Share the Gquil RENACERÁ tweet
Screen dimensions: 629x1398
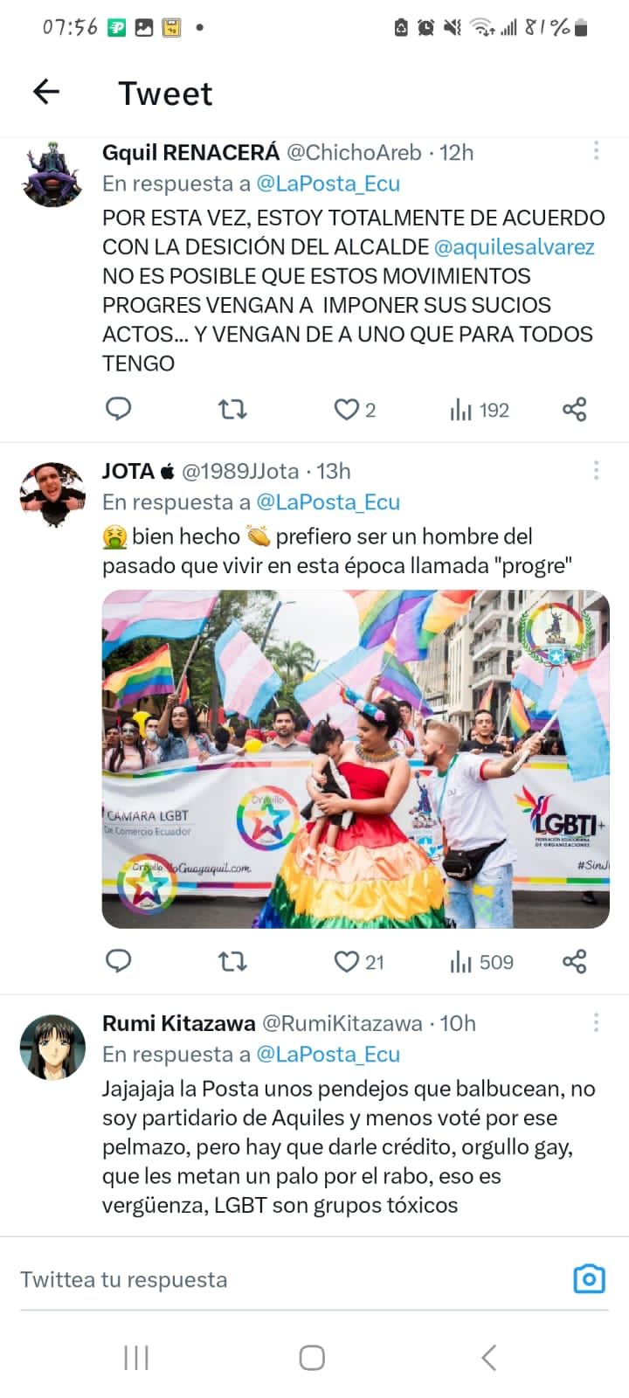[x=574, y=409]
